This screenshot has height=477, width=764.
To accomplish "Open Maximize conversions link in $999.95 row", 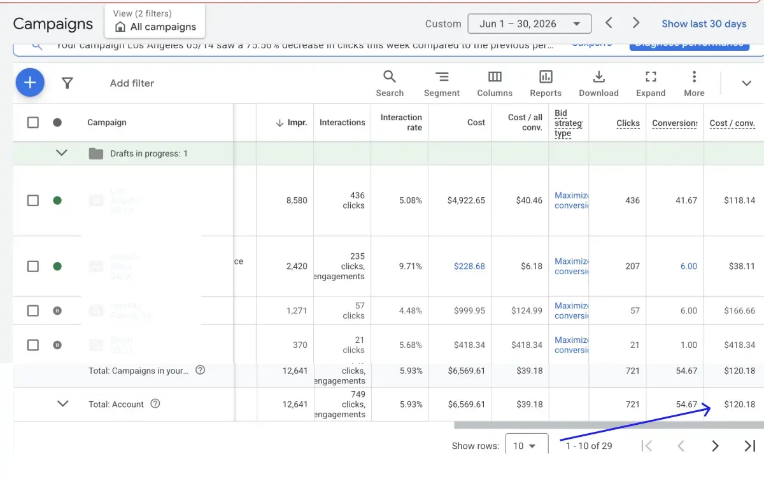I will [572, 311].
